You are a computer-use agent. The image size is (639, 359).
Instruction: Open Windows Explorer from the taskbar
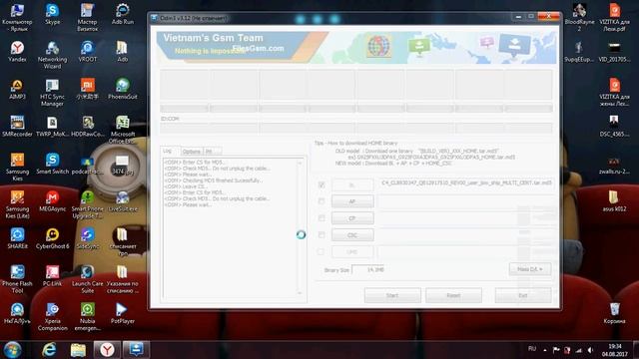(x=78, y=350)
